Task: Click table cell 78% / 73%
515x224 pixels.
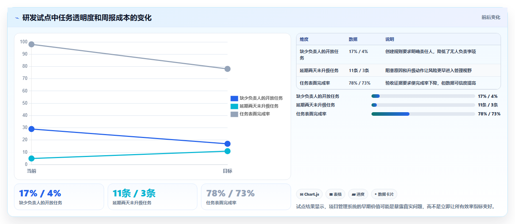Action: (x=360, y=83)
